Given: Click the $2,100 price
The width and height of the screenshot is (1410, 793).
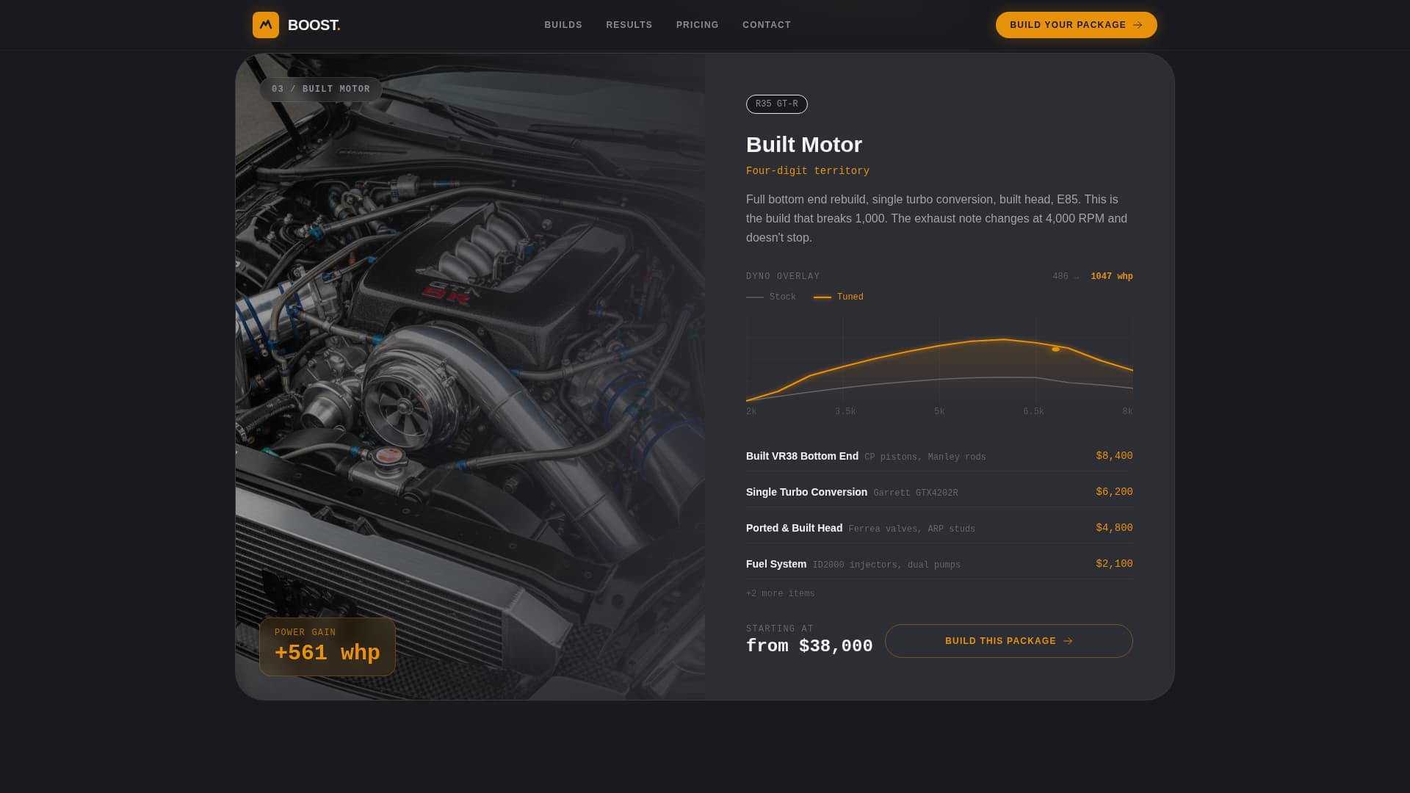Looking at the screenshot, I should [x=1114, y=564].
